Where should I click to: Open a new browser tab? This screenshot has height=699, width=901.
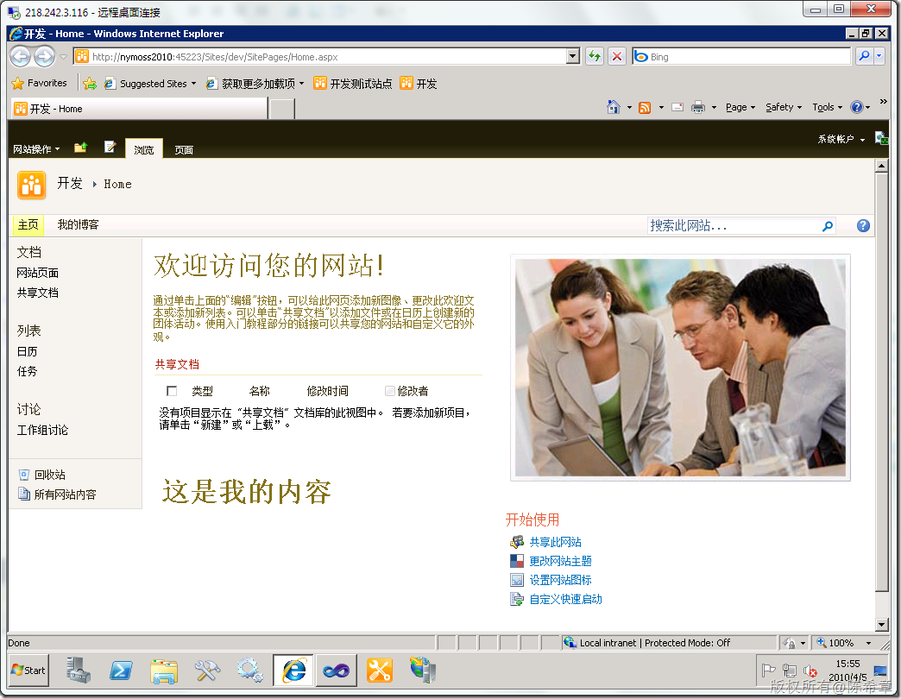click(x=282, y=109)
